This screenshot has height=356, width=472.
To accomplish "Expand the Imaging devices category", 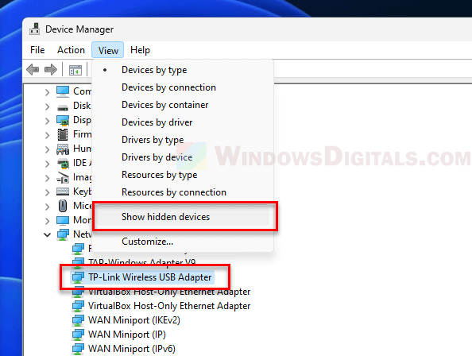I will pos(47,178).
